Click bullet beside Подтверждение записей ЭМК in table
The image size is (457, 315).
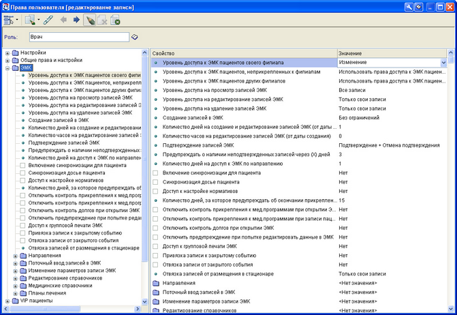coord(156,145)
